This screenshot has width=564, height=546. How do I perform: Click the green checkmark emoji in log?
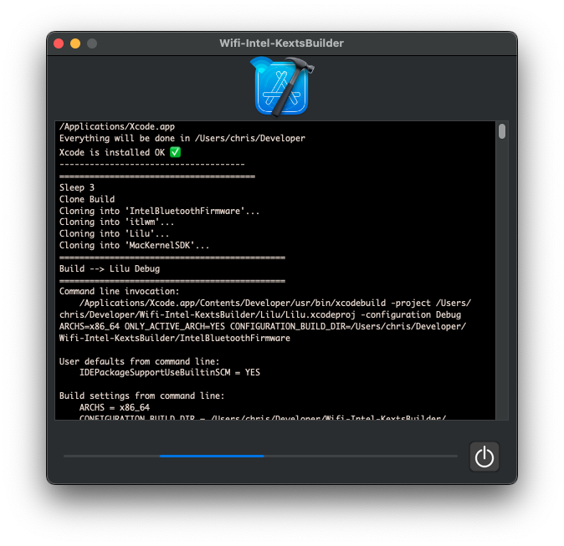(x=175, y=152)
